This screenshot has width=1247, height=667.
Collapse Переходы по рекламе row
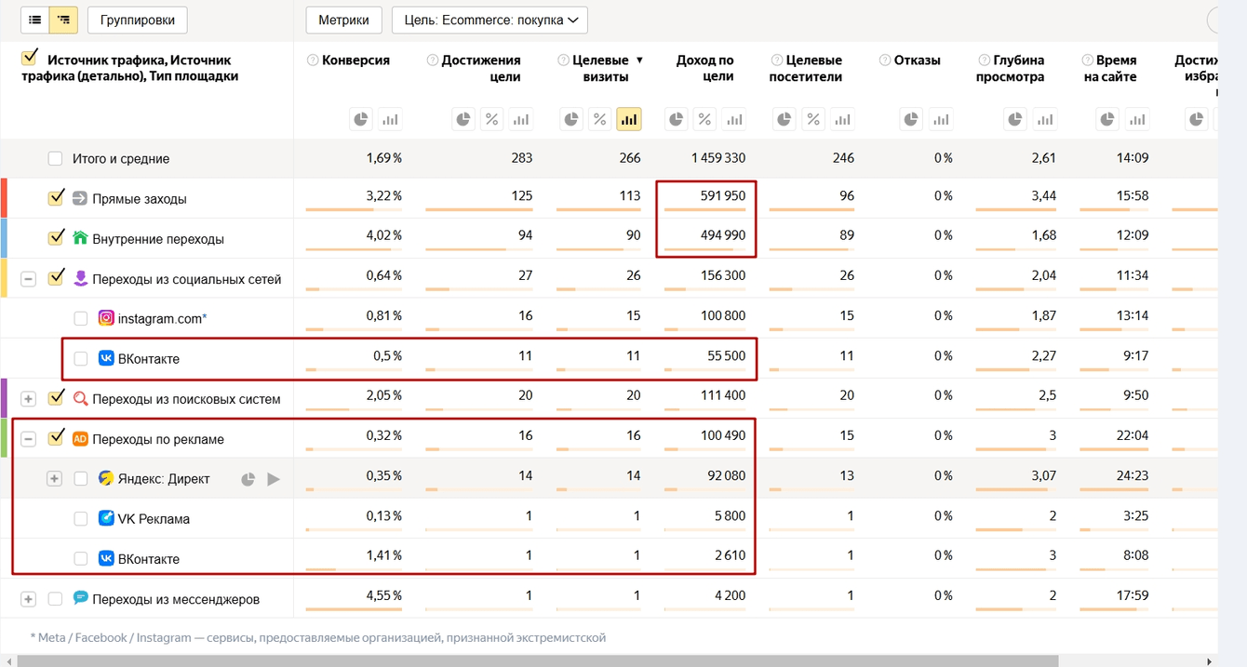[28, 439]
